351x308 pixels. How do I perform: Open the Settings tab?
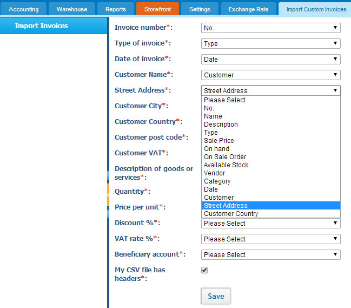click(x=200, y=9)
